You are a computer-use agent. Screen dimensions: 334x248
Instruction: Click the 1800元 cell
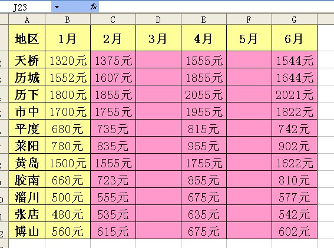[68, 94]
